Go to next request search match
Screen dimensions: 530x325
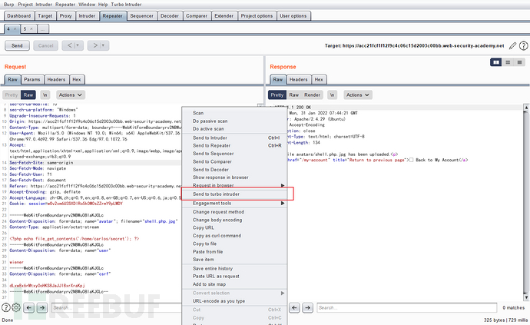pos(42,308)
